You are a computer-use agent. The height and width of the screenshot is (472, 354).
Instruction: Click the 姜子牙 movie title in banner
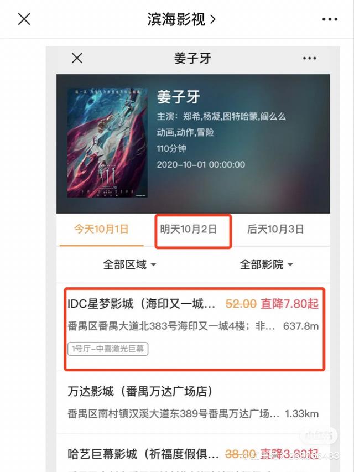(179, 97)
